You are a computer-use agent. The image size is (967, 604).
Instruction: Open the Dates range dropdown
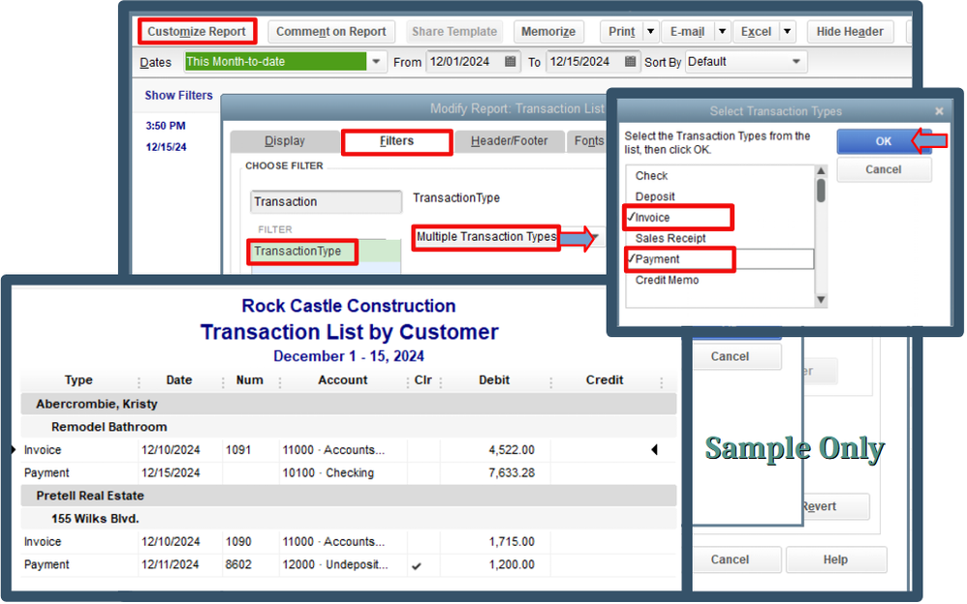tap(376, 62)
